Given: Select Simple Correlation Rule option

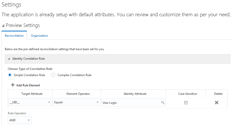Looking at the screenshot, I should pos(10,75).
